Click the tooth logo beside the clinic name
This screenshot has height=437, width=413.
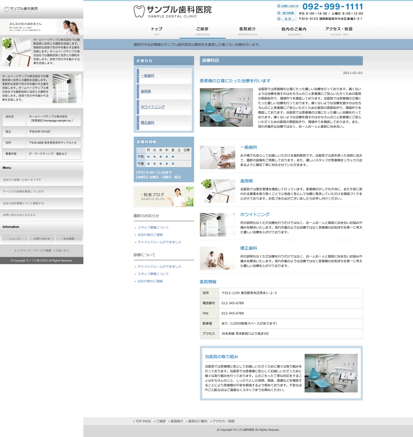coord(139,11)
